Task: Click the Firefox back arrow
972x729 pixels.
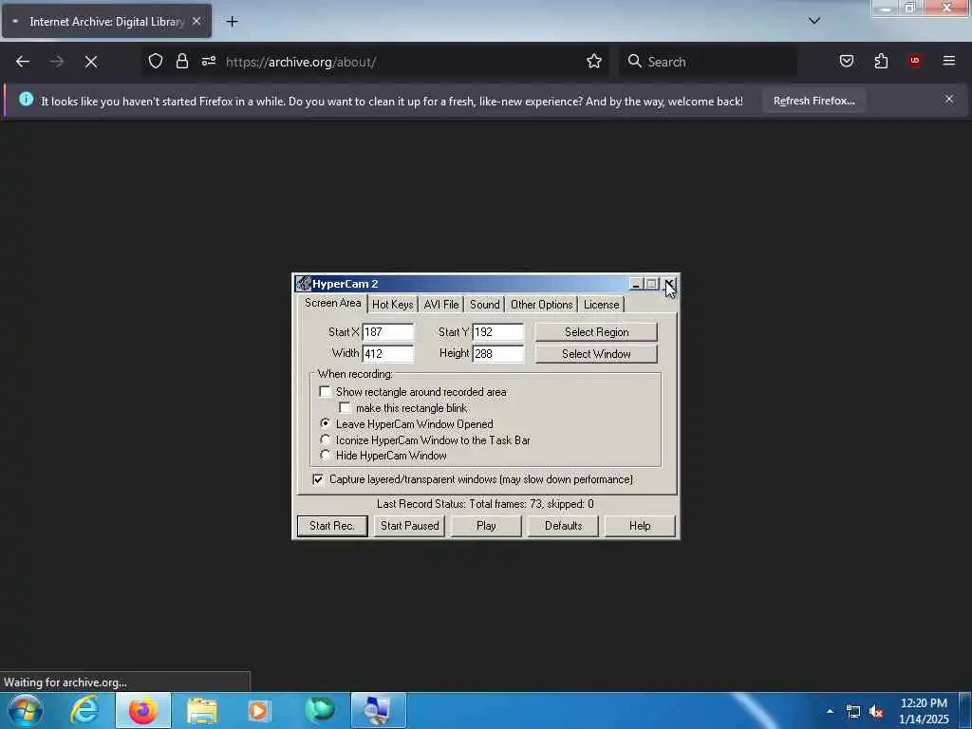Action: point(23,62)
